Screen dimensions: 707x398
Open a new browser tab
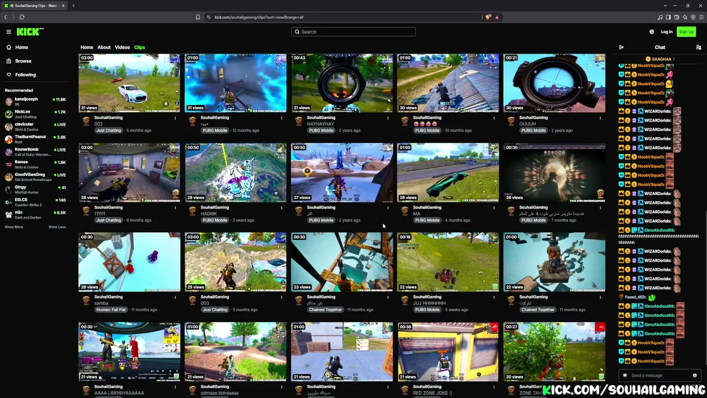pos(73,6)
